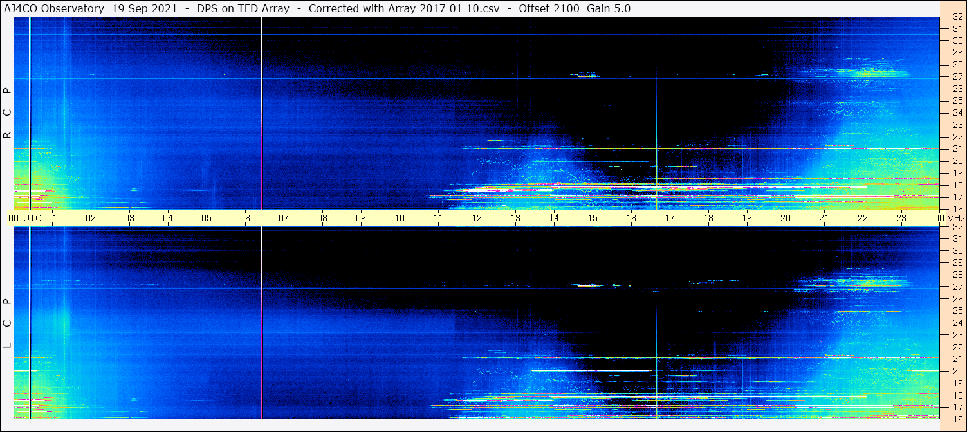Click the '27' MHz label of LCP panel
Viewport: 967px width, 432px height.
(x=957, y=287)
